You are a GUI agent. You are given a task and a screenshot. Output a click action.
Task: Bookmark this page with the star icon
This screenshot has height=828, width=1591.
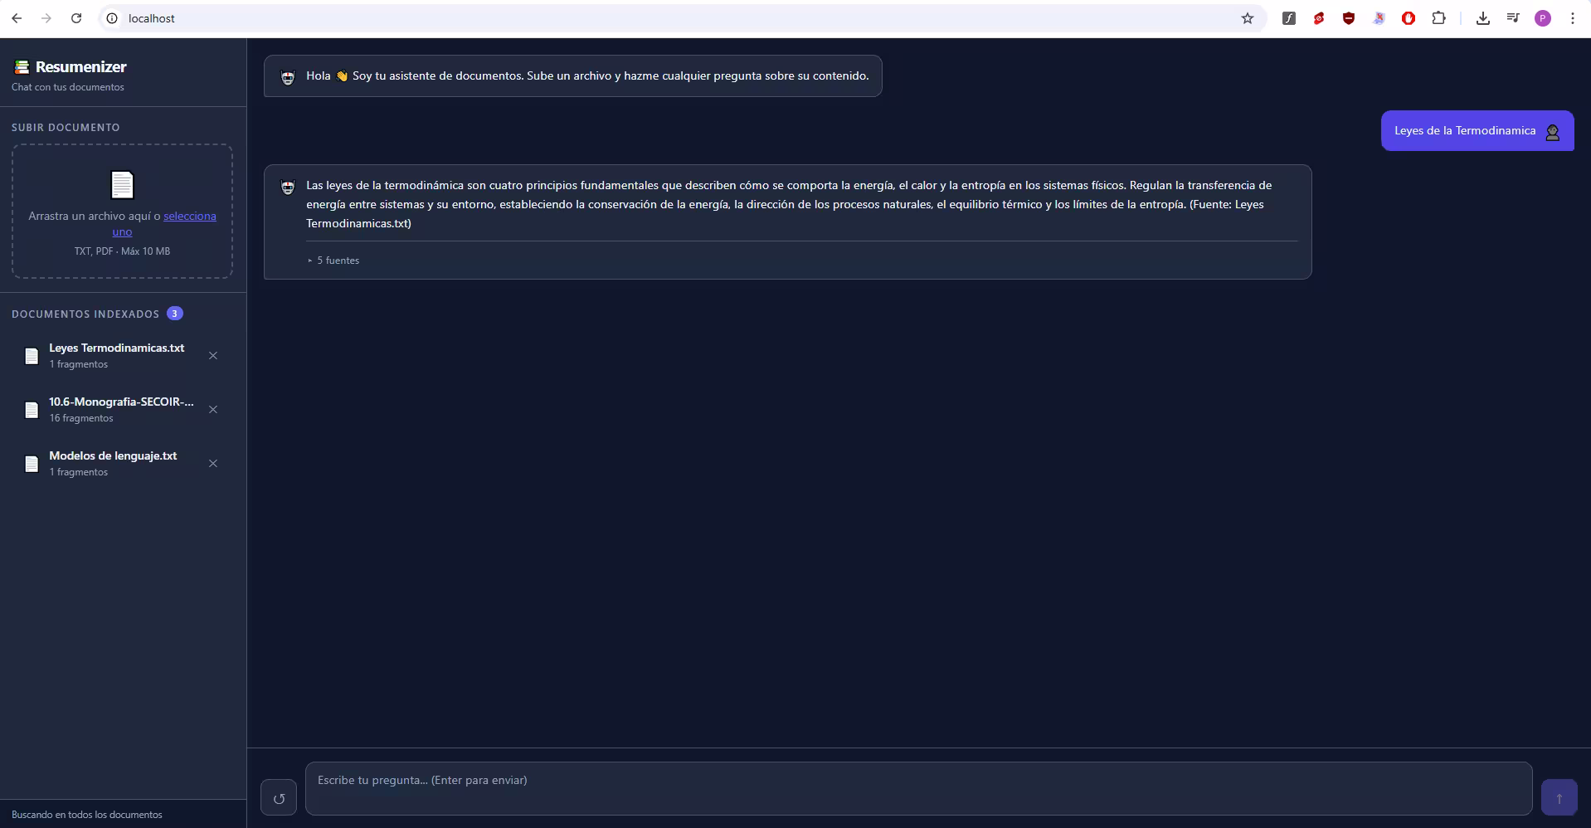click(1247, 18)
